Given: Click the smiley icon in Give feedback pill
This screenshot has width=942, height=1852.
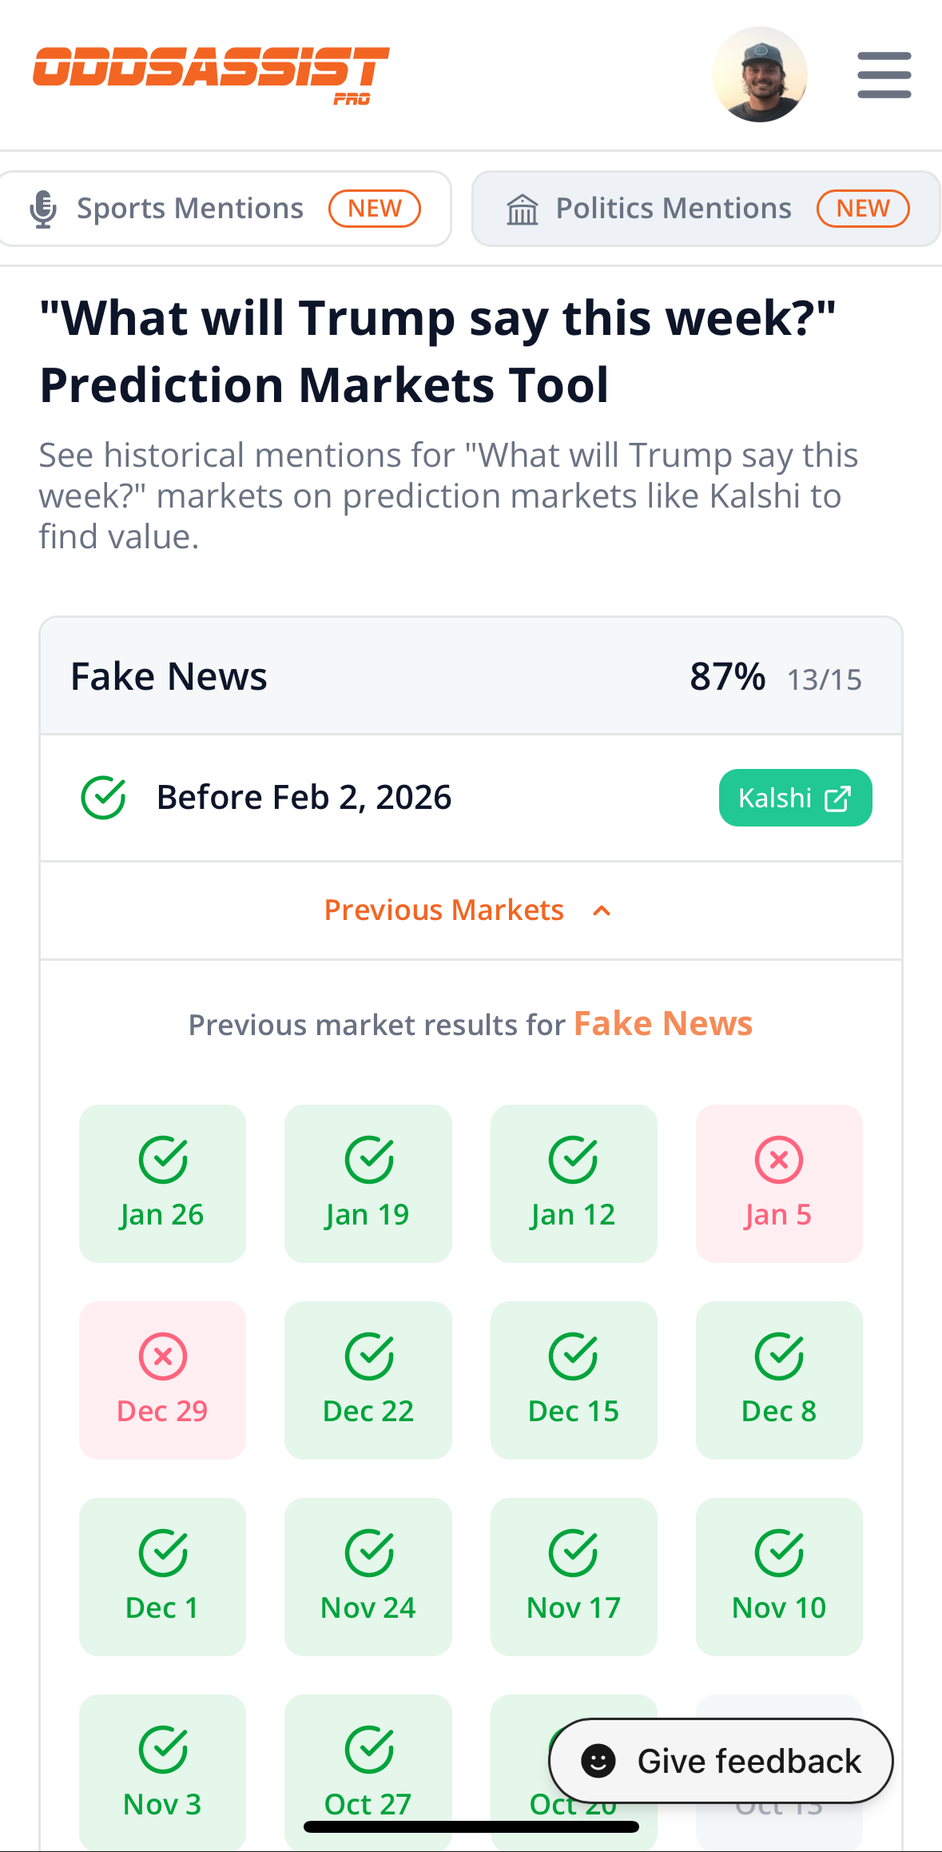Looking at the screenshot, I should [598, 1760].
